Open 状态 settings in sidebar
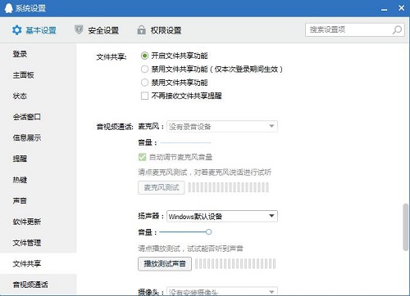The width and height of the screenshot is (410, 296). pos(39,96)
